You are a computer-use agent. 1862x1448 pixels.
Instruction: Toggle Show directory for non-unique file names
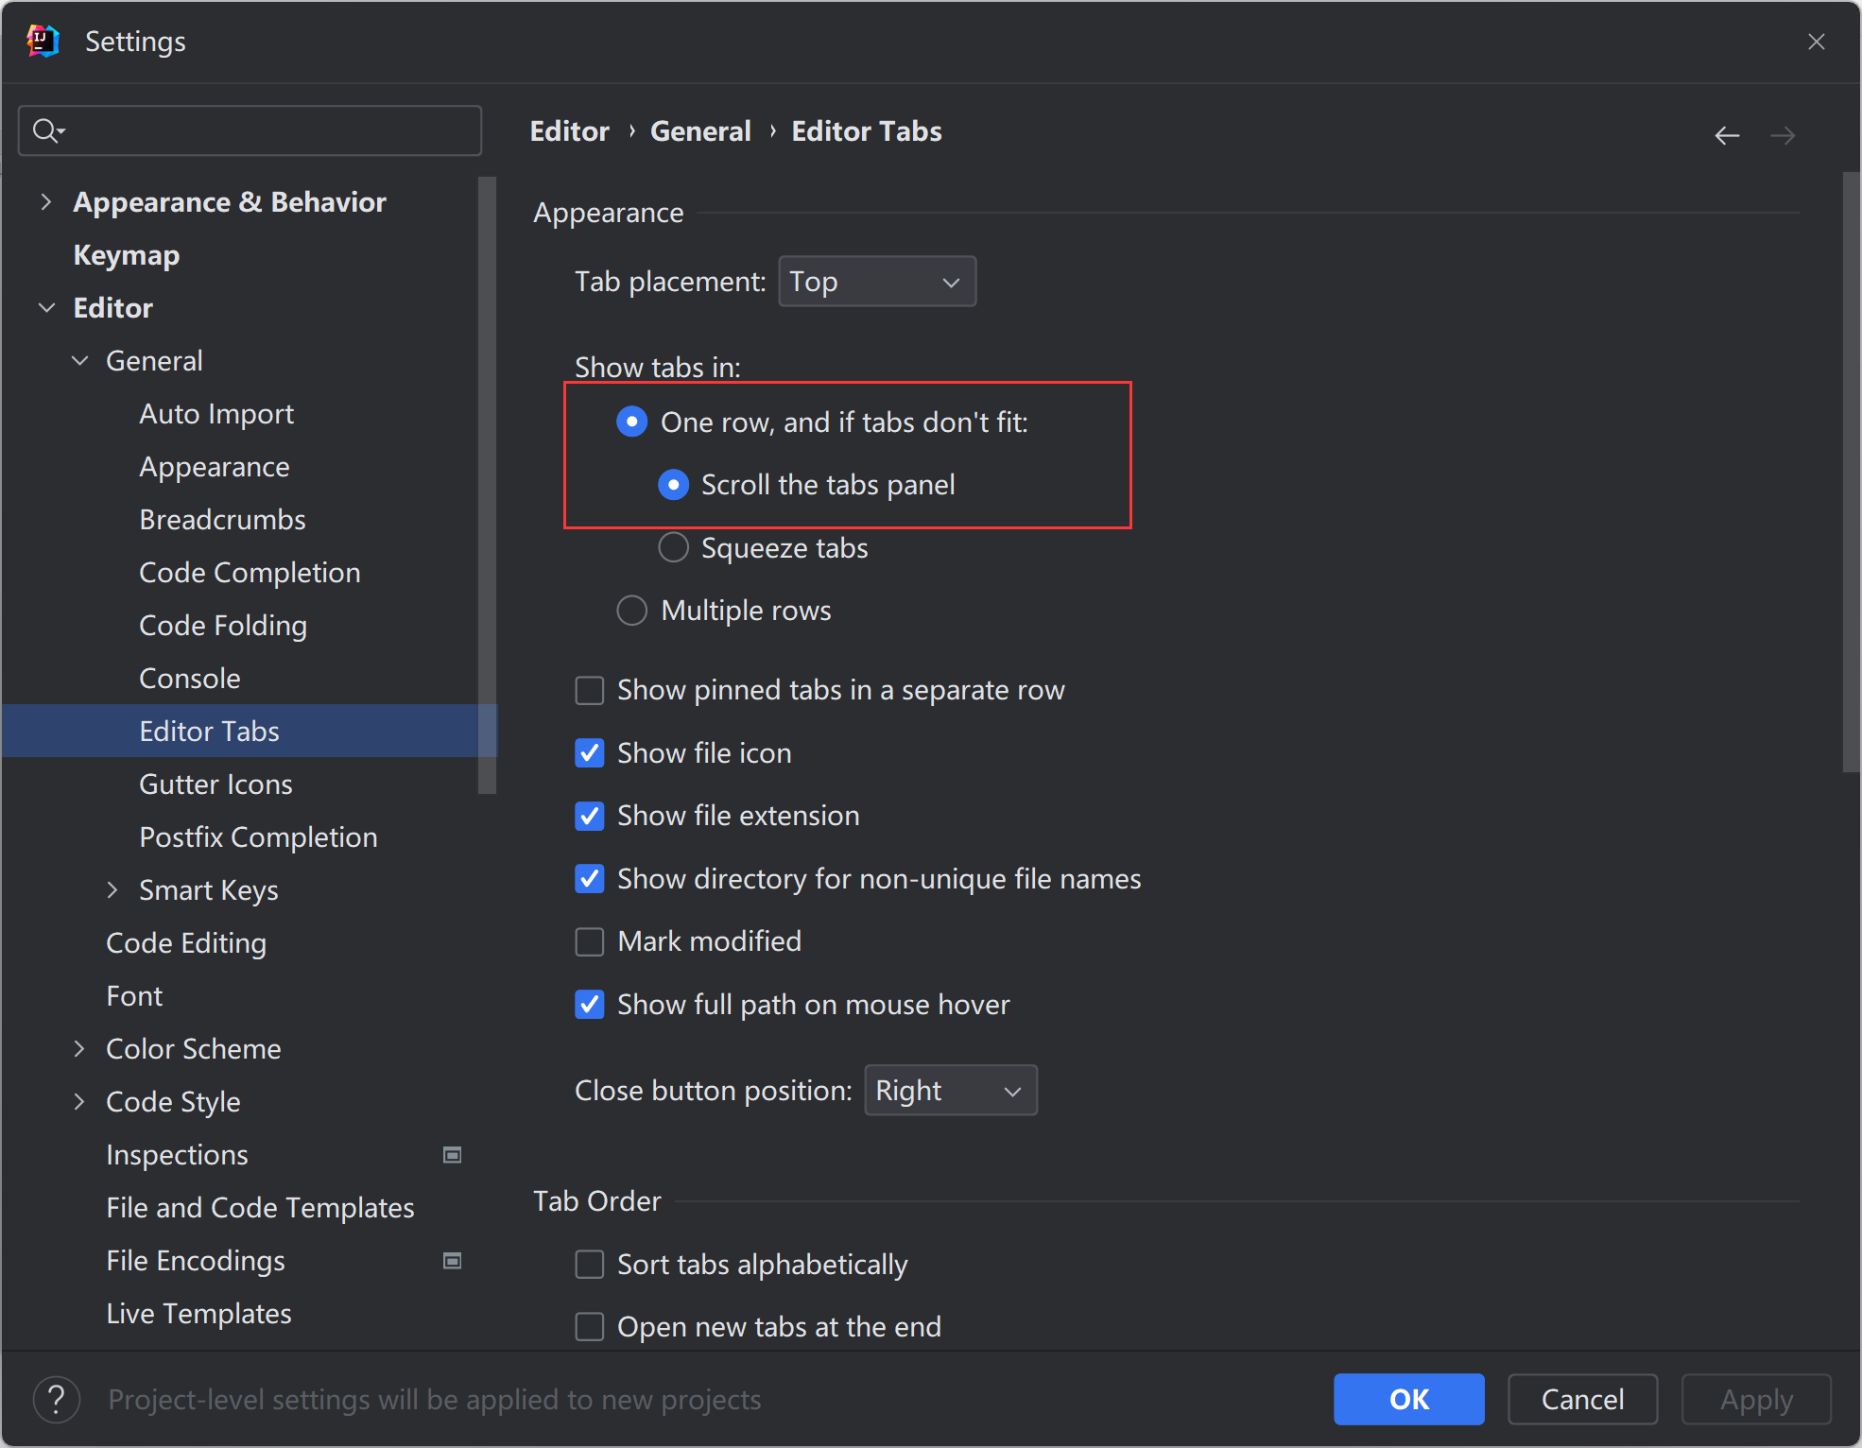tap(590, 879)
